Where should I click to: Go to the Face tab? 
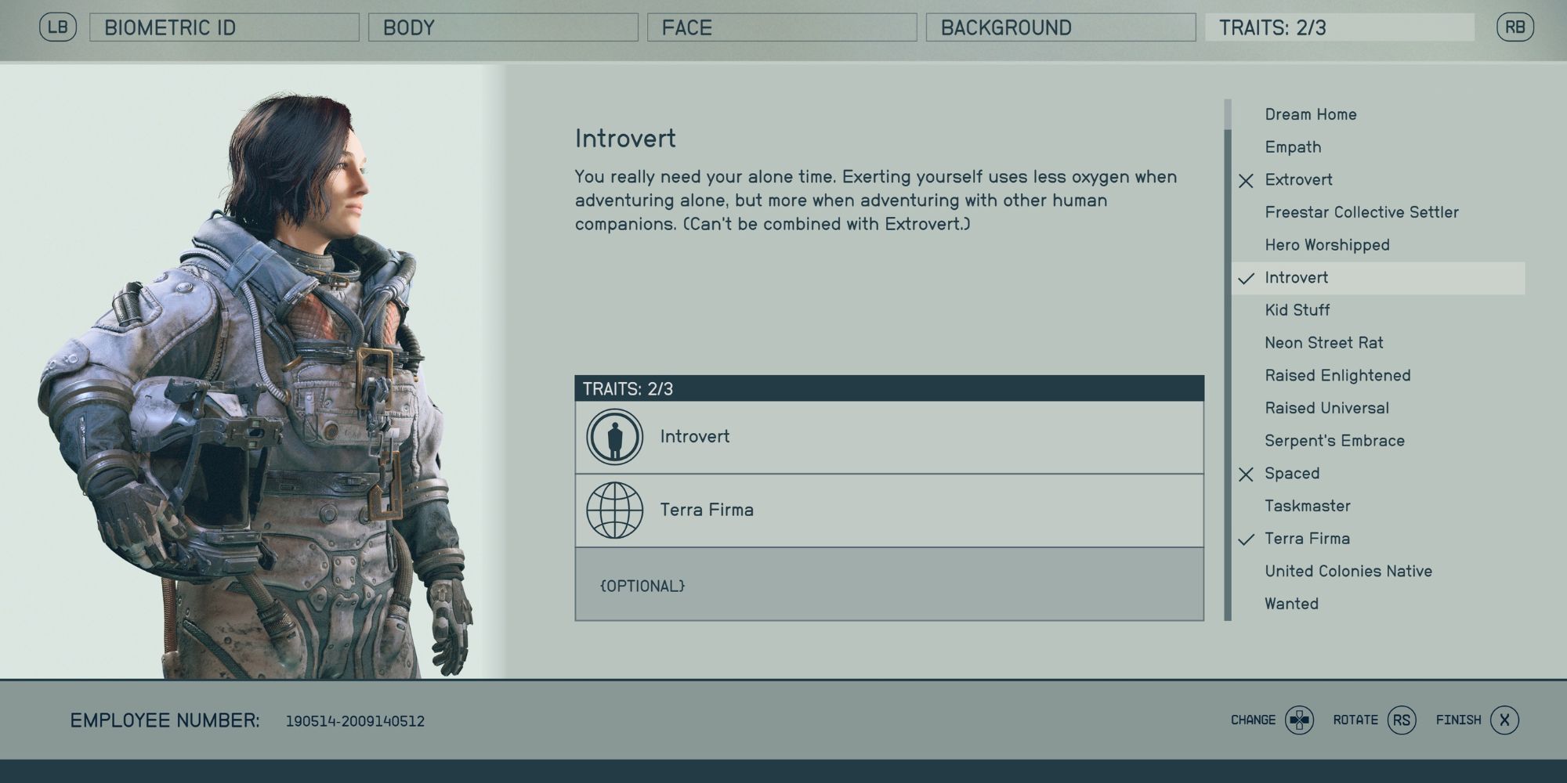(782, 27)
